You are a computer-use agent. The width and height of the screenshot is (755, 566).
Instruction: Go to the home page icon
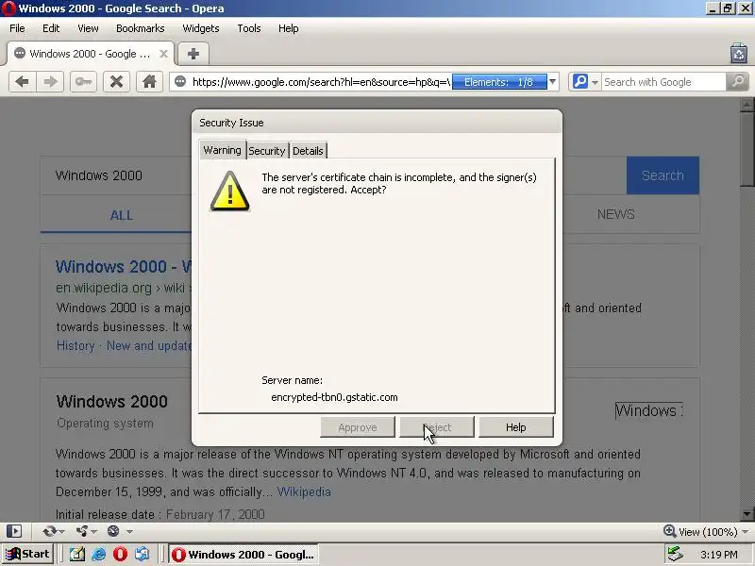149,81
